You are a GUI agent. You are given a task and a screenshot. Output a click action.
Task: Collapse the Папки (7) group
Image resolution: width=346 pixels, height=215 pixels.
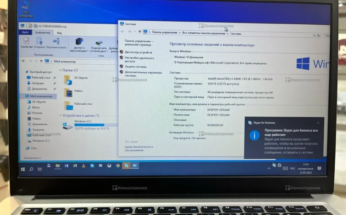(60, 70)
